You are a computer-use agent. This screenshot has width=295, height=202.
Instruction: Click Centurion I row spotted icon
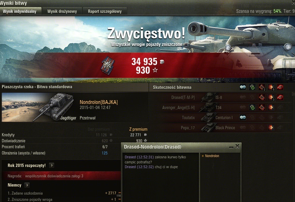pos(243,117)
